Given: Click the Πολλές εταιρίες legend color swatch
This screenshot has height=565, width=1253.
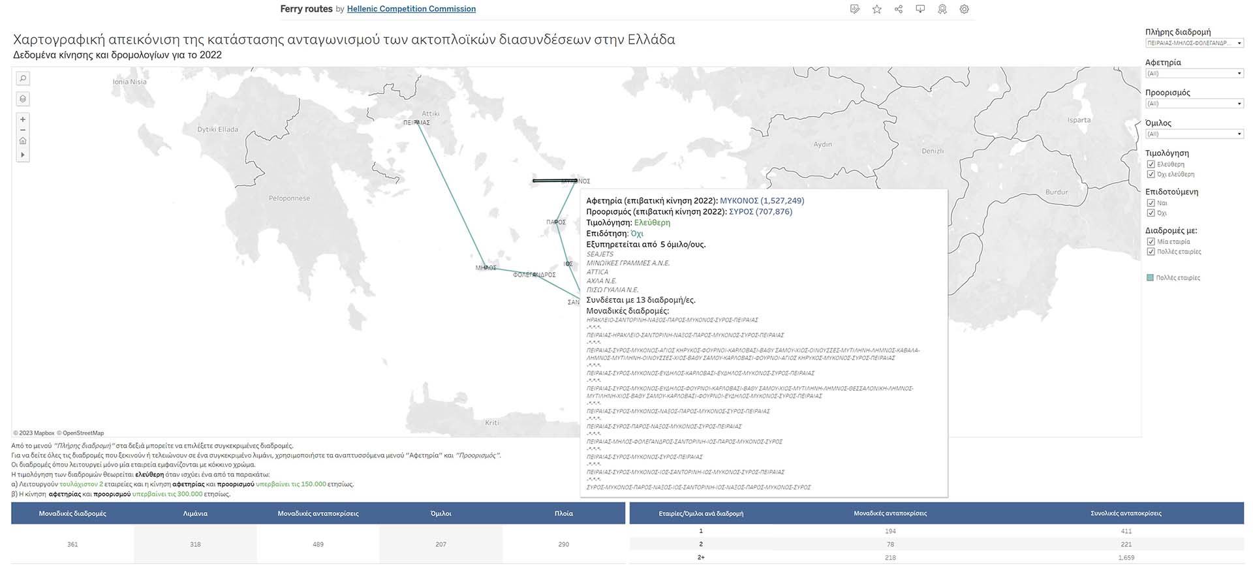Looking at the screenshot, I should coord(1150,278).
